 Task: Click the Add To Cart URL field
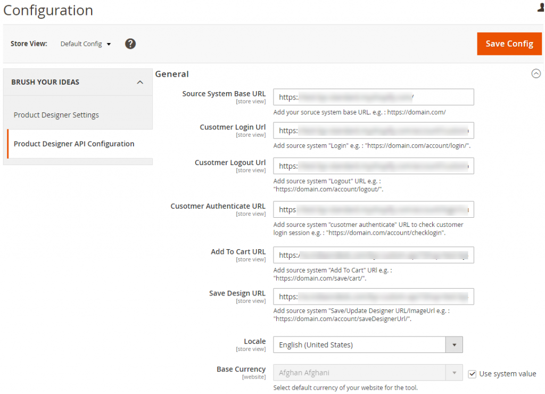click(x=373, y=255)
